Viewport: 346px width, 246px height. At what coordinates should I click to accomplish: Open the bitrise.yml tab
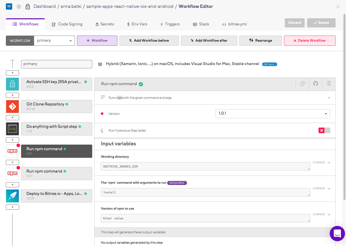click(234, 24)
